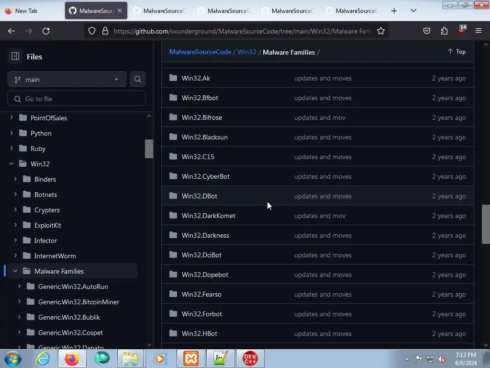
Task: Click the muted volume tray icon
Action: coord(442,359)
